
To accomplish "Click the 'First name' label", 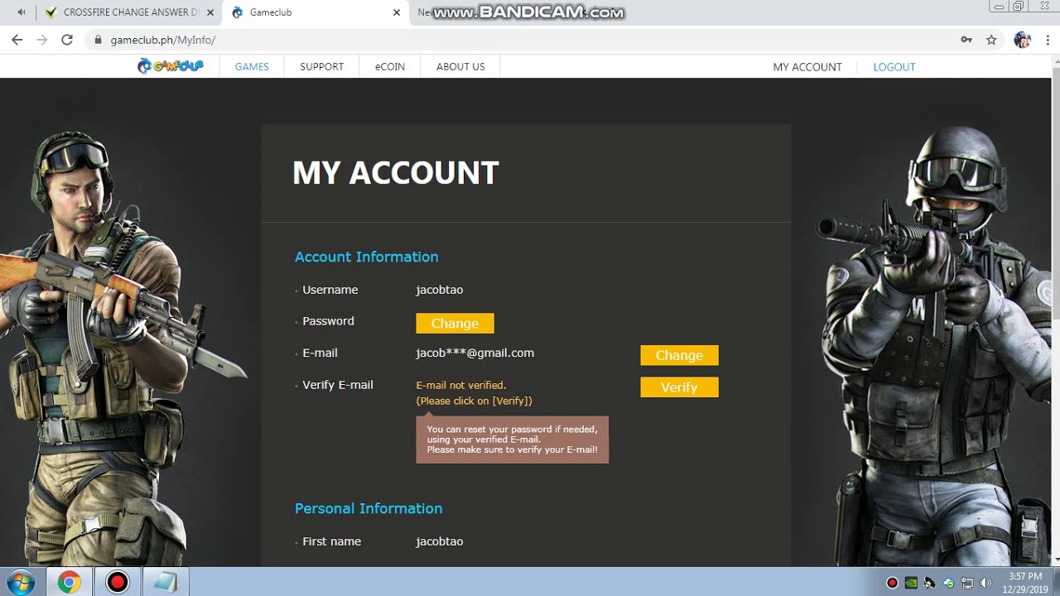I will coord(331,541).
